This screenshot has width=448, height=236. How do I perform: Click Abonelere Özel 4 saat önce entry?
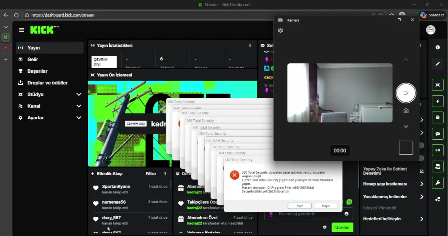215,220
